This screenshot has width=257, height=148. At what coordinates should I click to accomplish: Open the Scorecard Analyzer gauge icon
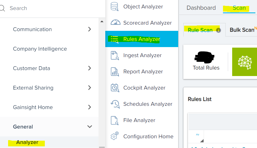click(115, 22)
